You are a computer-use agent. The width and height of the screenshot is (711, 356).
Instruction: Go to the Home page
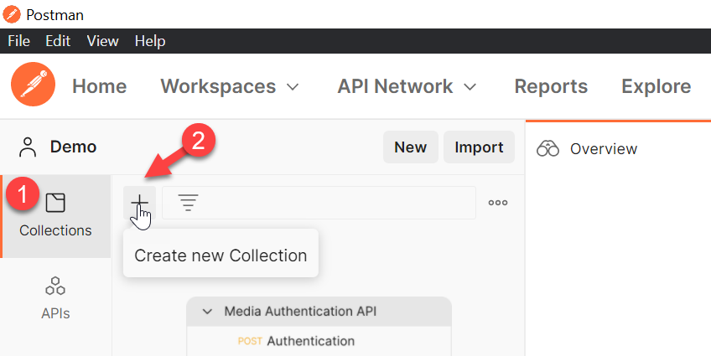pos(99,86)
